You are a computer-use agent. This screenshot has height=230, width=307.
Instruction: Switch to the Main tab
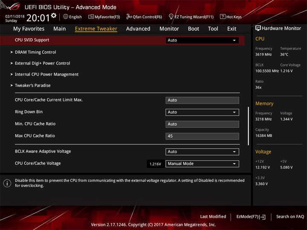pos(60,29)
